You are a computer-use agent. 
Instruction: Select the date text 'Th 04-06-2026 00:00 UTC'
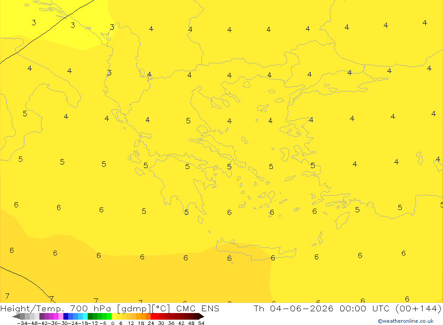[x=322, y=308]
